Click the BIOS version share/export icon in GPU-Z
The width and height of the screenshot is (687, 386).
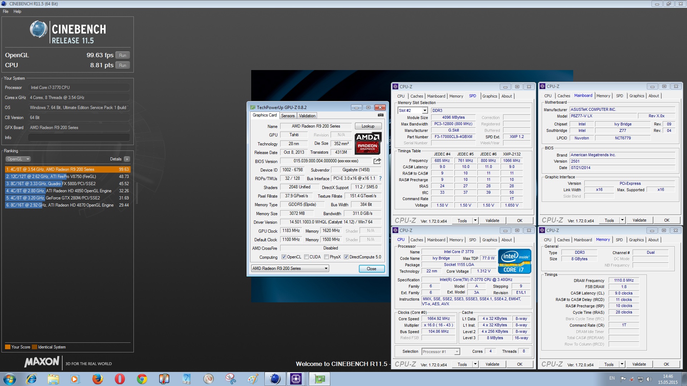click(x=377, y=161)
